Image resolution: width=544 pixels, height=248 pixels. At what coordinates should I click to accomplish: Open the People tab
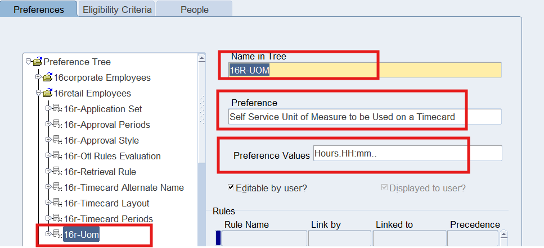[195, 10]
